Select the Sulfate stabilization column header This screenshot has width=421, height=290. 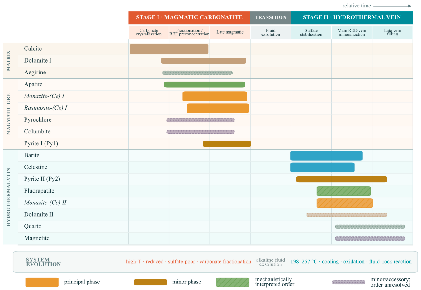pos(311,32)
